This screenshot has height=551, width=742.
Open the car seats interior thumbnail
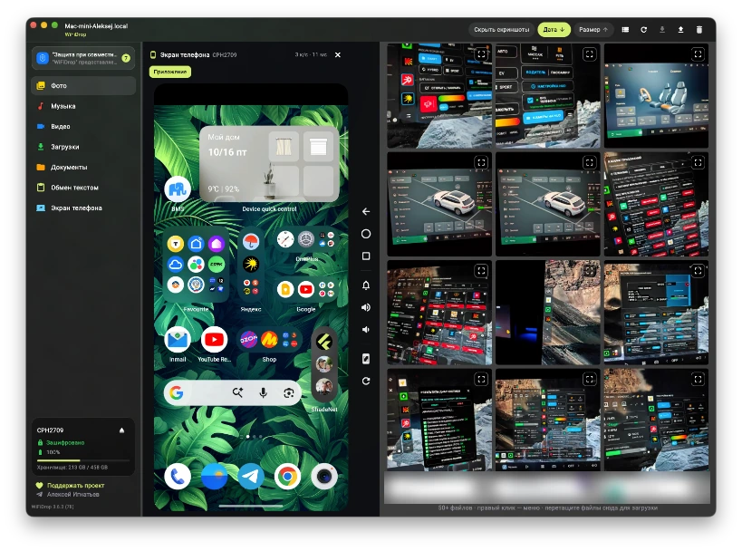pyautogui.click(x=656, y=96)
